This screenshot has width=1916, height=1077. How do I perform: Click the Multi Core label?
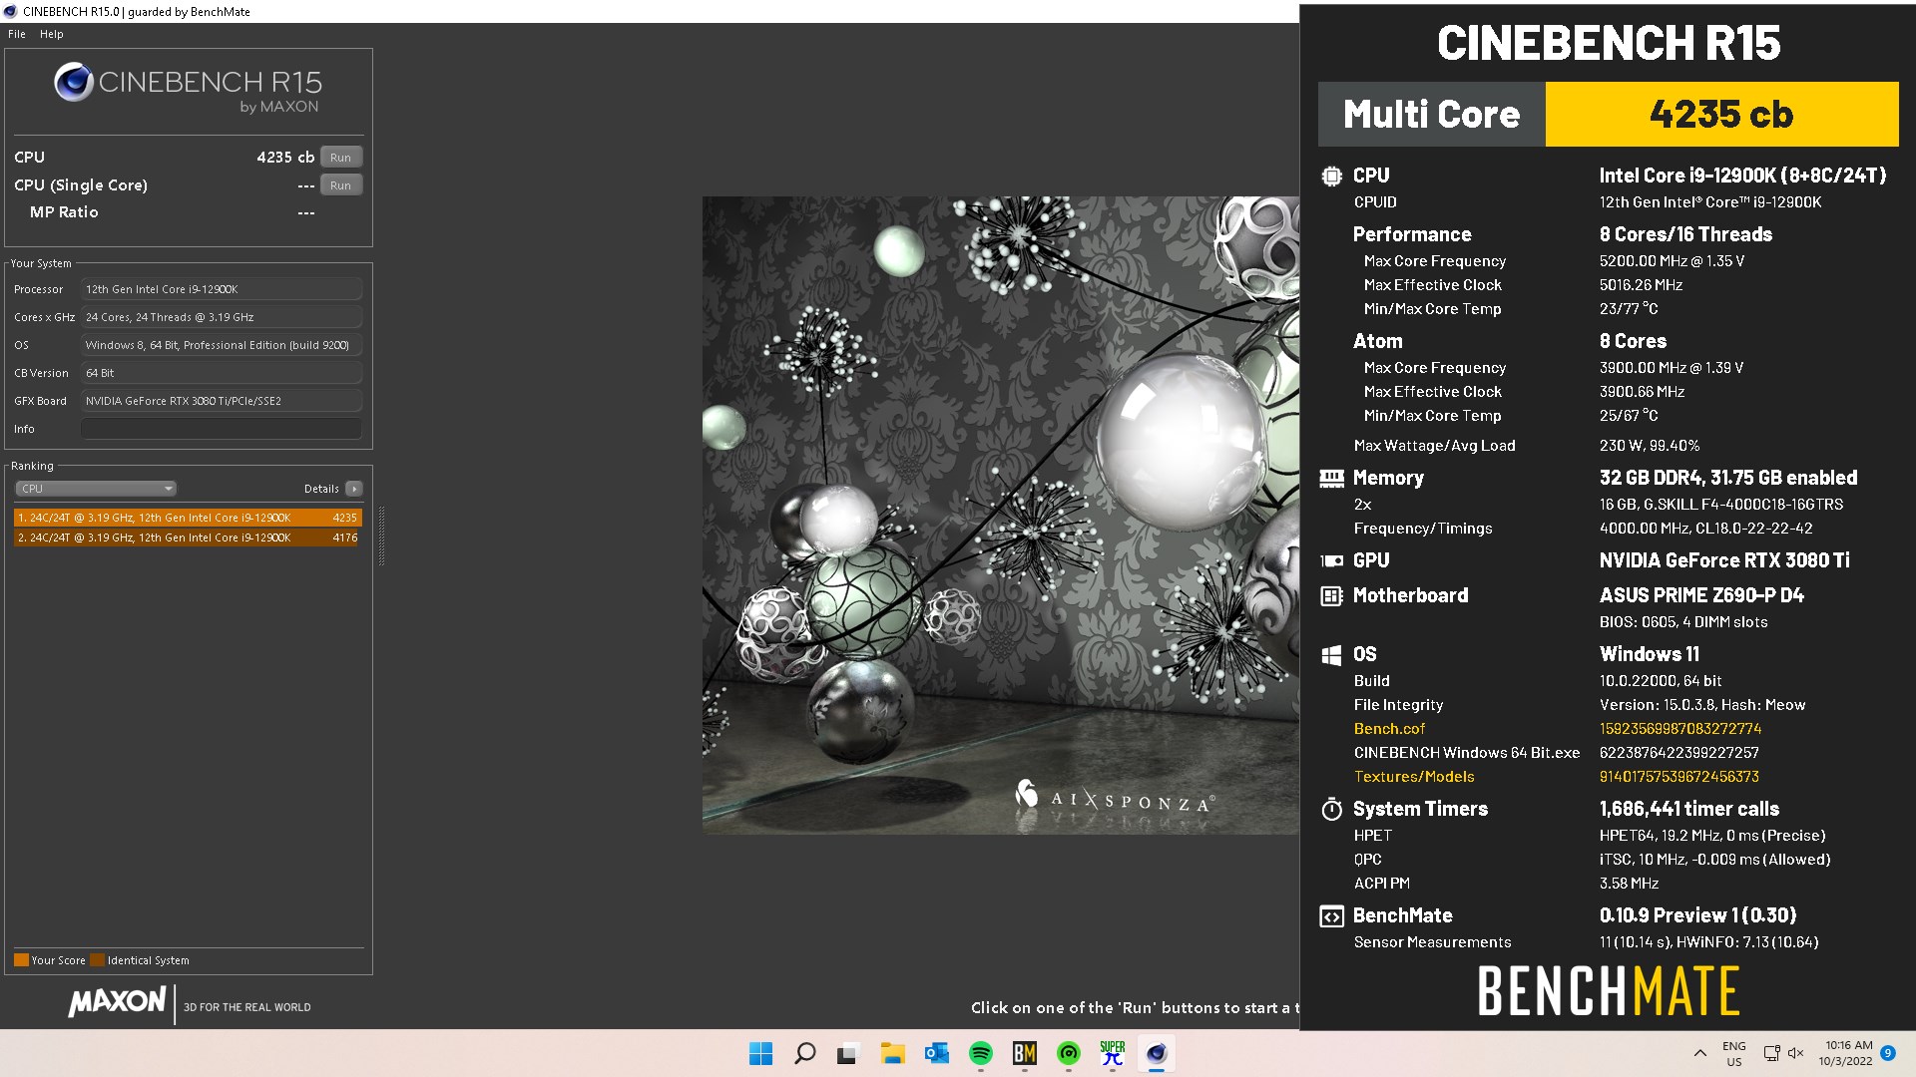click(1431, 114)
